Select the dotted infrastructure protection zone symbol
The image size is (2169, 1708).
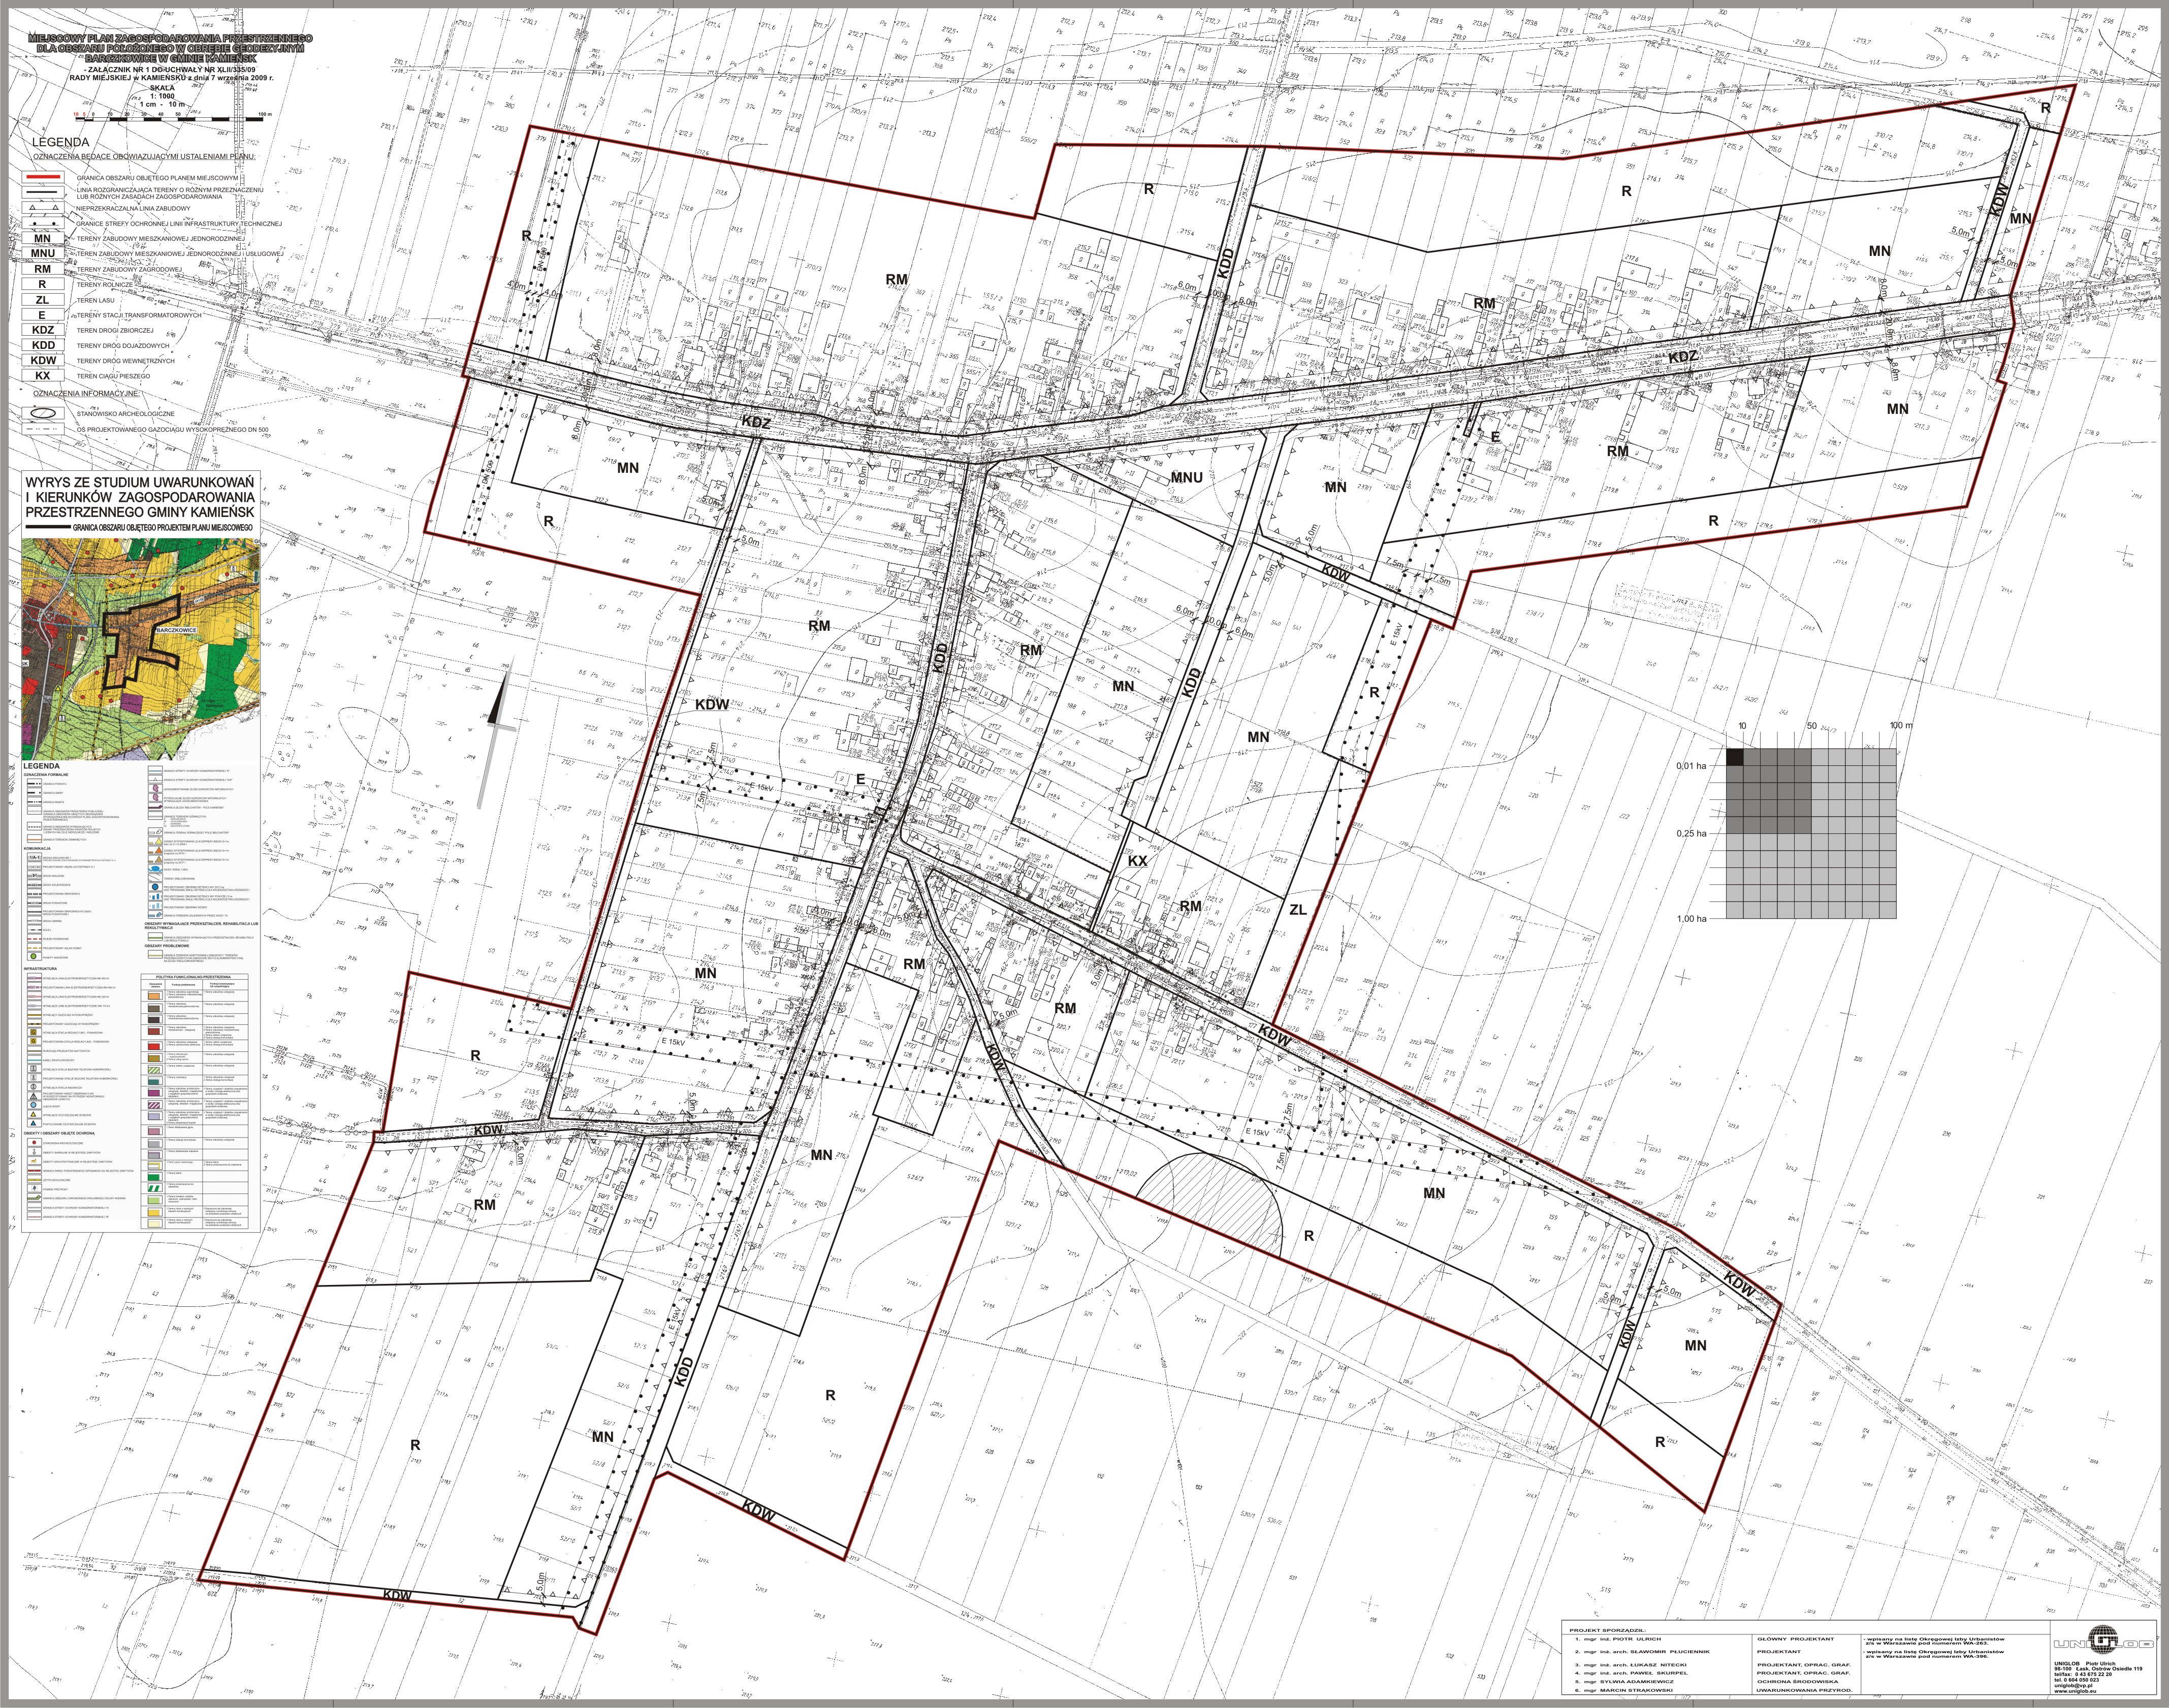[x=43, y=223]
